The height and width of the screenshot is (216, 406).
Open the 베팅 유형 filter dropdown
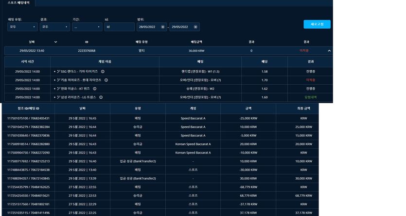coord(22,27)
